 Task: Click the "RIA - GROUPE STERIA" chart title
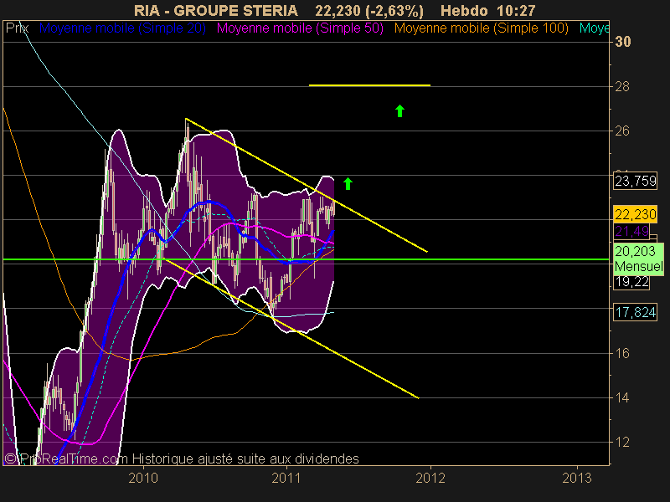[216, 10]
